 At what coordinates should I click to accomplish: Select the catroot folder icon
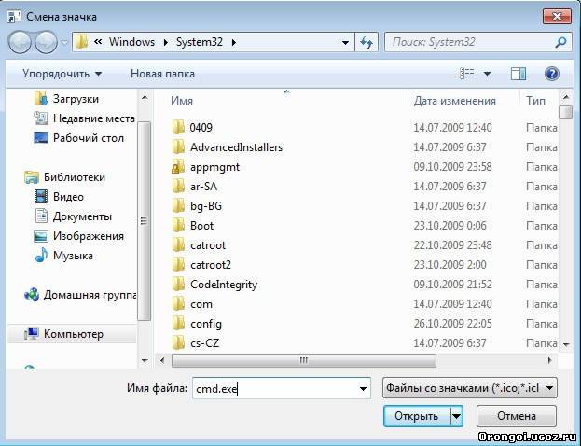tap(178, 245)
